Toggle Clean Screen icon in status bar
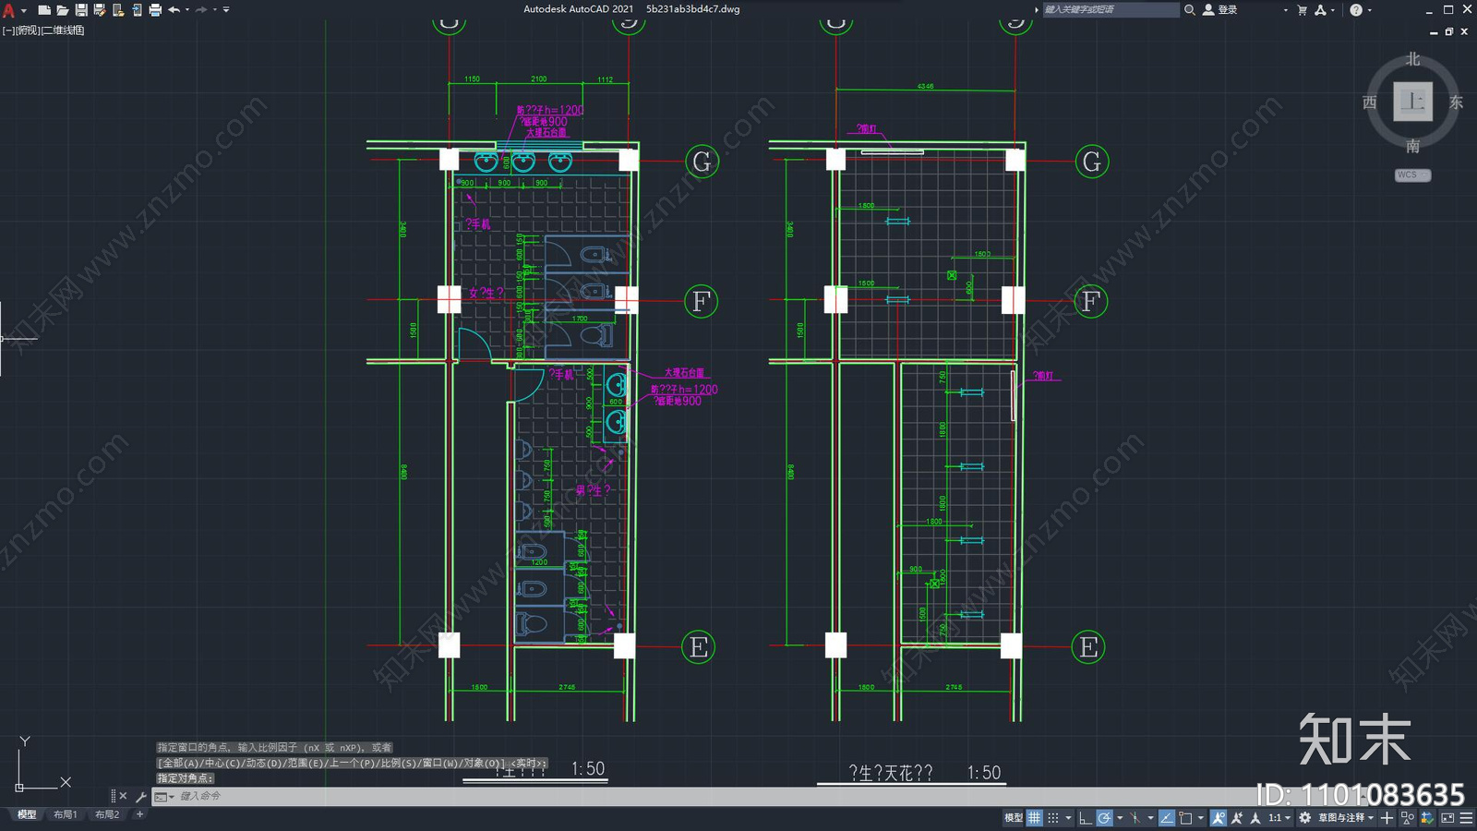The height and width of the screenshot is (831, 1477). point(1447,818)
